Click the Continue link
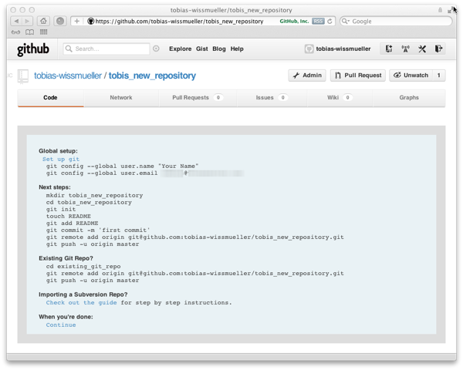 click(61, 325)
